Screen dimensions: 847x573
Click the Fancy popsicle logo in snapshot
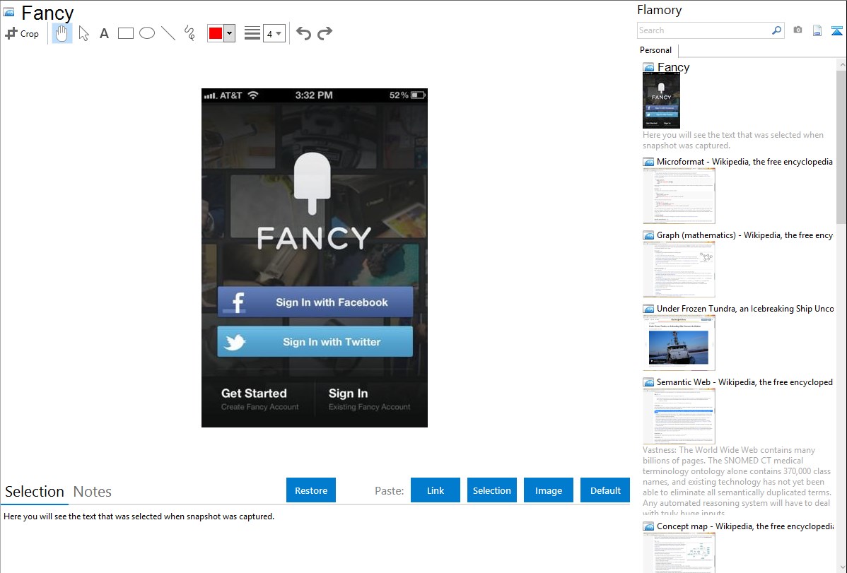(x=312, y=184)
